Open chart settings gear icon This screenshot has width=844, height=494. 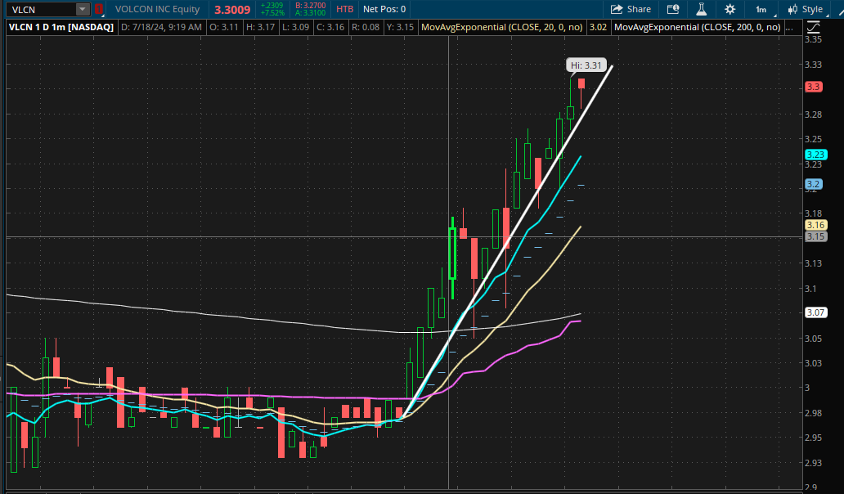730,9
